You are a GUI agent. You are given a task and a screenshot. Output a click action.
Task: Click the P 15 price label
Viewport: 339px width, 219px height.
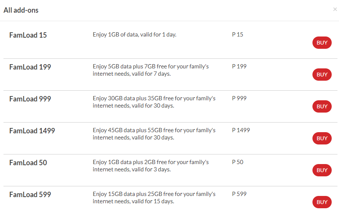(x=237, y=35)
